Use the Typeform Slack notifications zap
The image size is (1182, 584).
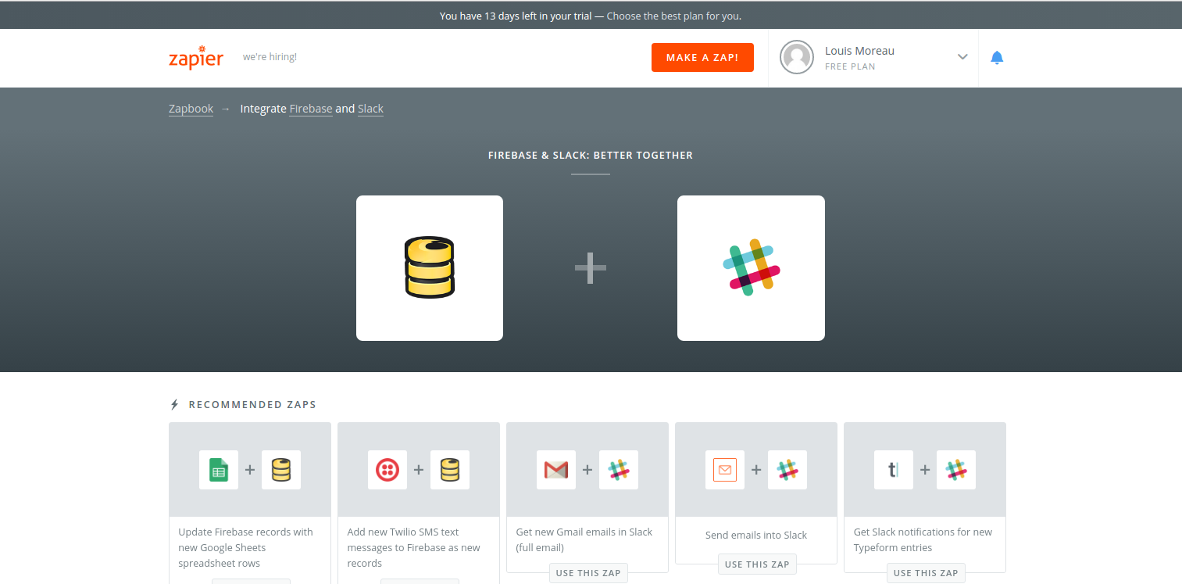(926, 573)
